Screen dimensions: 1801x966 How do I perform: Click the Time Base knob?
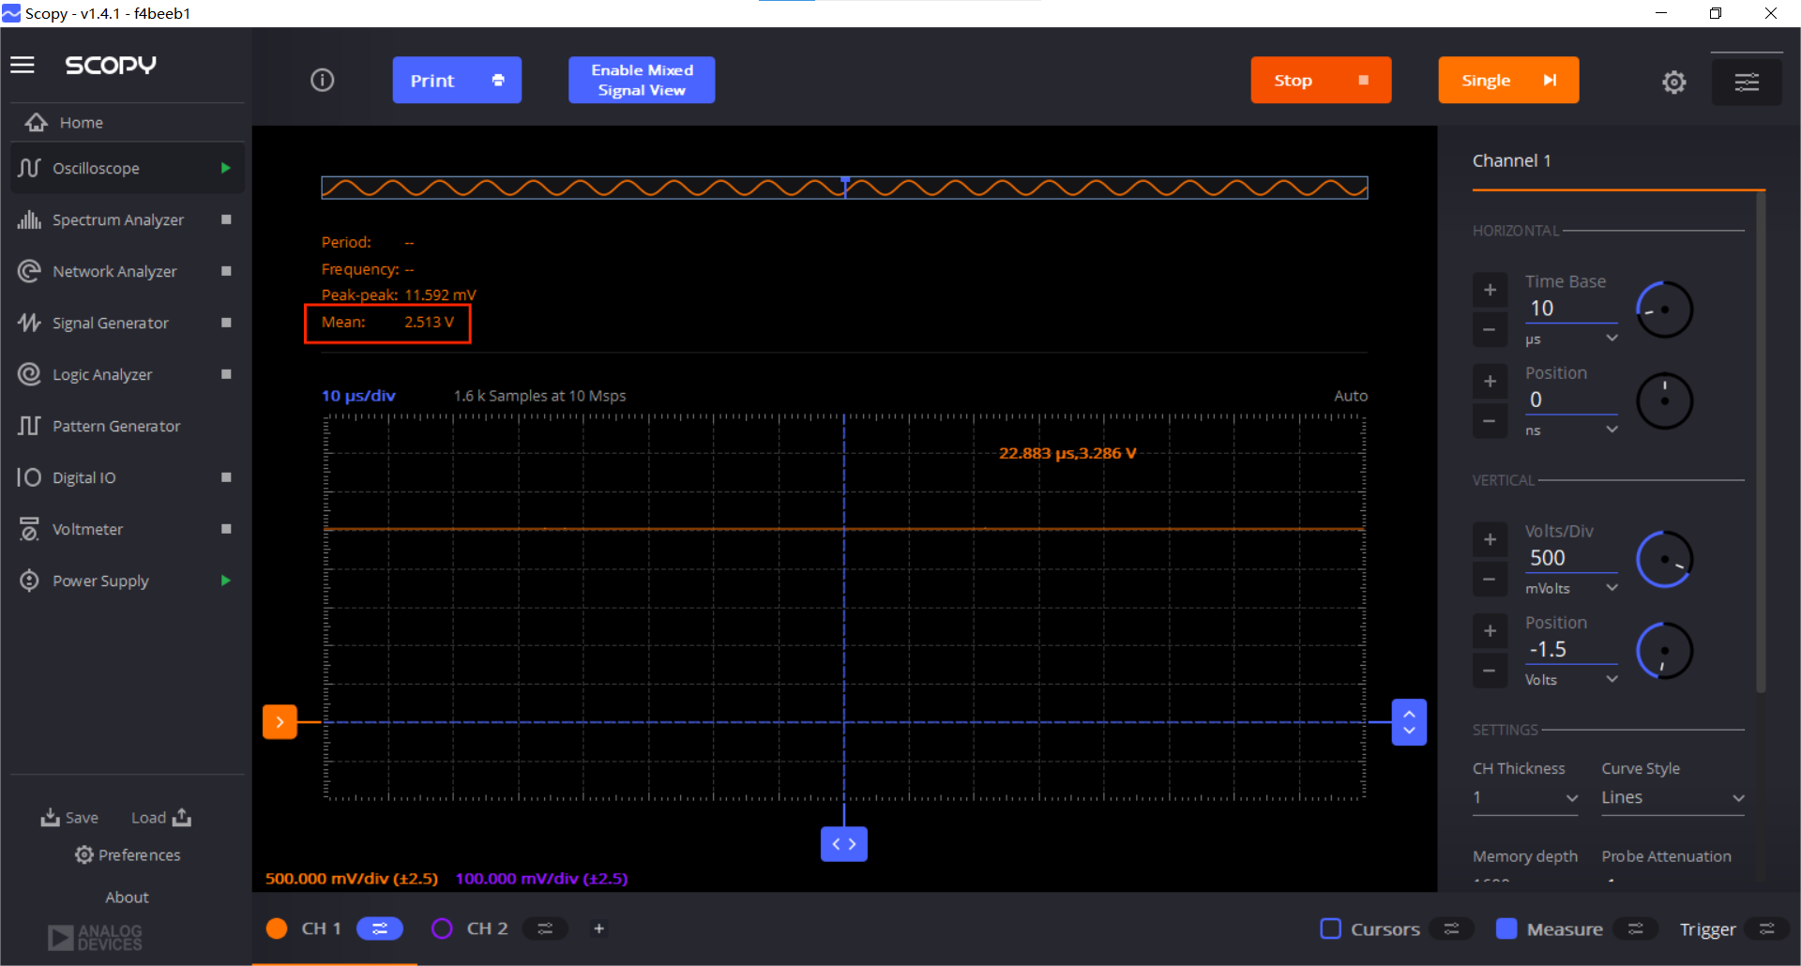tap(1664, 309)
